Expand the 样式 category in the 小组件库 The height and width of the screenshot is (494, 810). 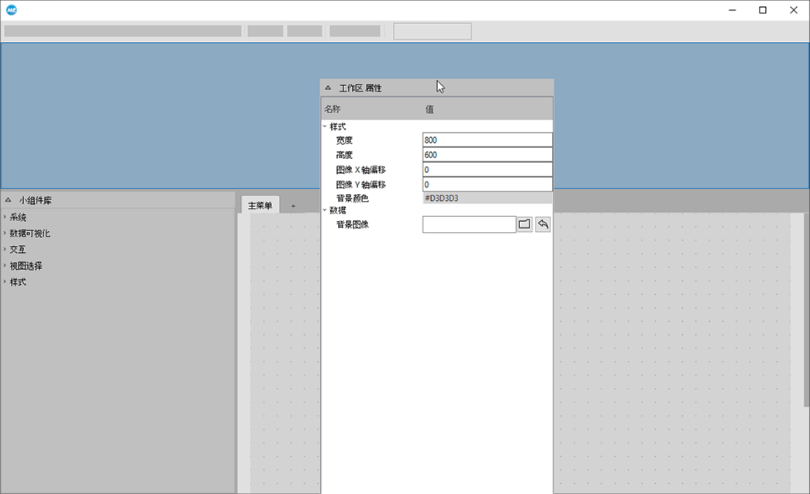click(x=5, y=282)
